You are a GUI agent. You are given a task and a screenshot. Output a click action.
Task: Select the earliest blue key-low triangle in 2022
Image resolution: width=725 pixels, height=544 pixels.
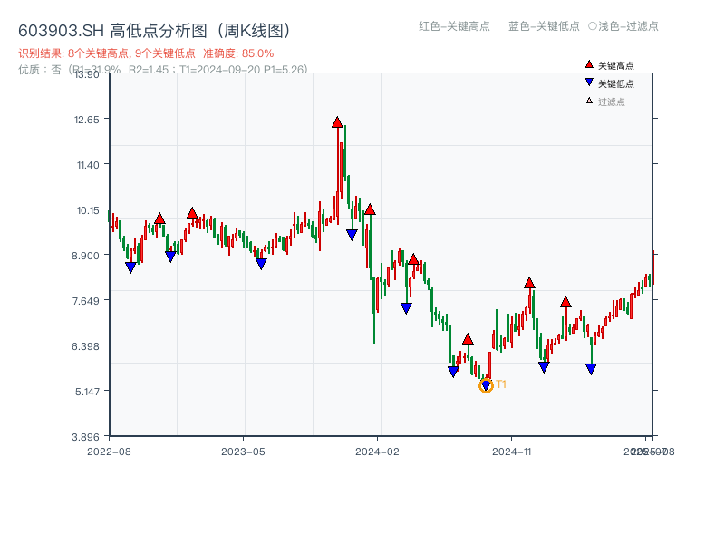[x=130, y=267]
